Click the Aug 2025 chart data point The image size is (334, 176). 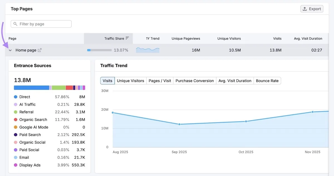113,112
